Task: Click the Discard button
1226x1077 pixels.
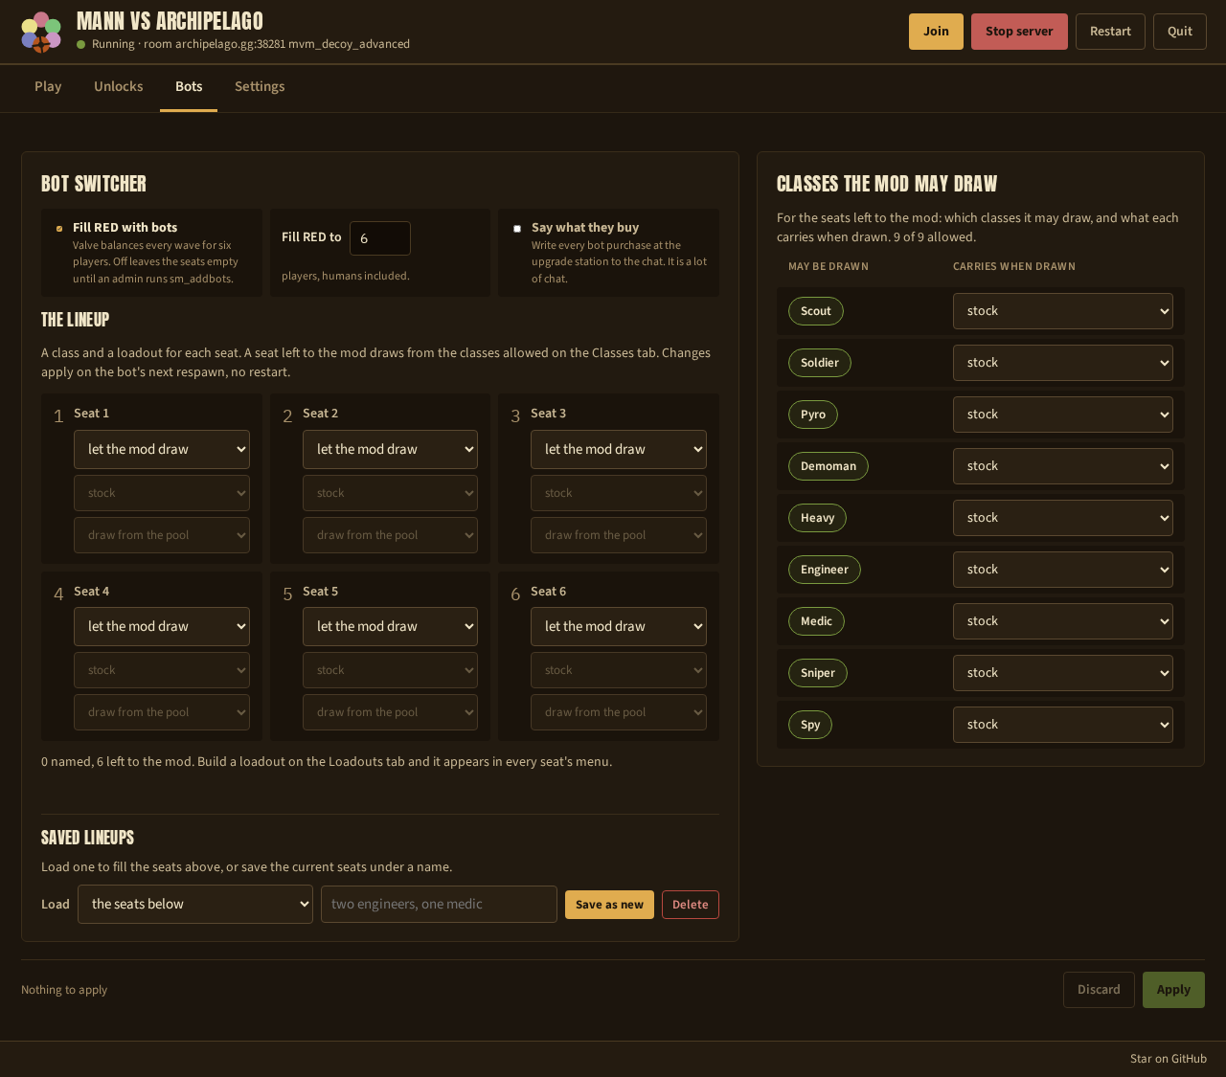Action: [1099, 990]
